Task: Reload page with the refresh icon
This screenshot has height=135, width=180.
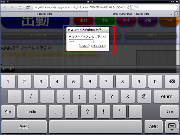Action: click(x=128, y=7)
